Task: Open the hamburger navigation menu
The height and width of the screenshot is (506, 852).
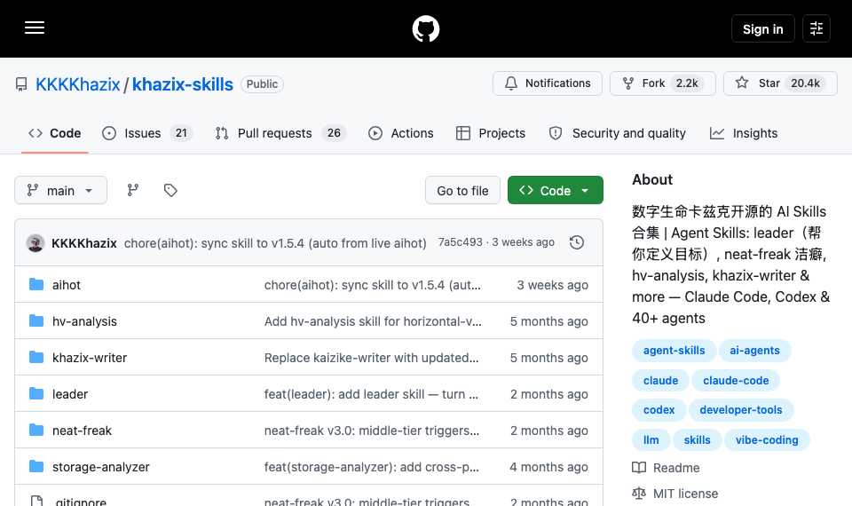Action: coord(35,28)
